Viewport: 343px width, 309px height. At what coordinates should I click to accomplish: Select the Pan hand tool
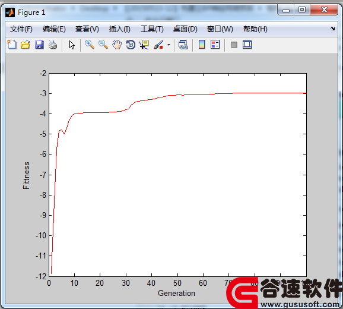(117, 45)
